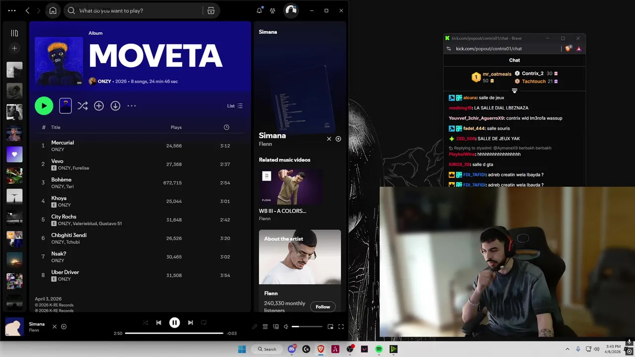The width and height of the screenshot is (635, 357).
Task: Seek in the song progress bar
Action: click(174, 333)
